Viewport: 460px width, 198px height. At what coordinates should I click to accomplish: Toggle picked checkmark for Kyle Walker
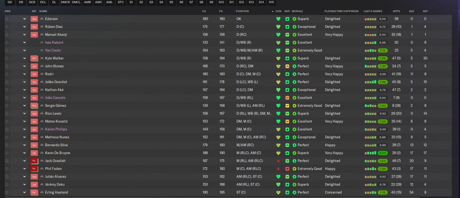click(7, 58)
